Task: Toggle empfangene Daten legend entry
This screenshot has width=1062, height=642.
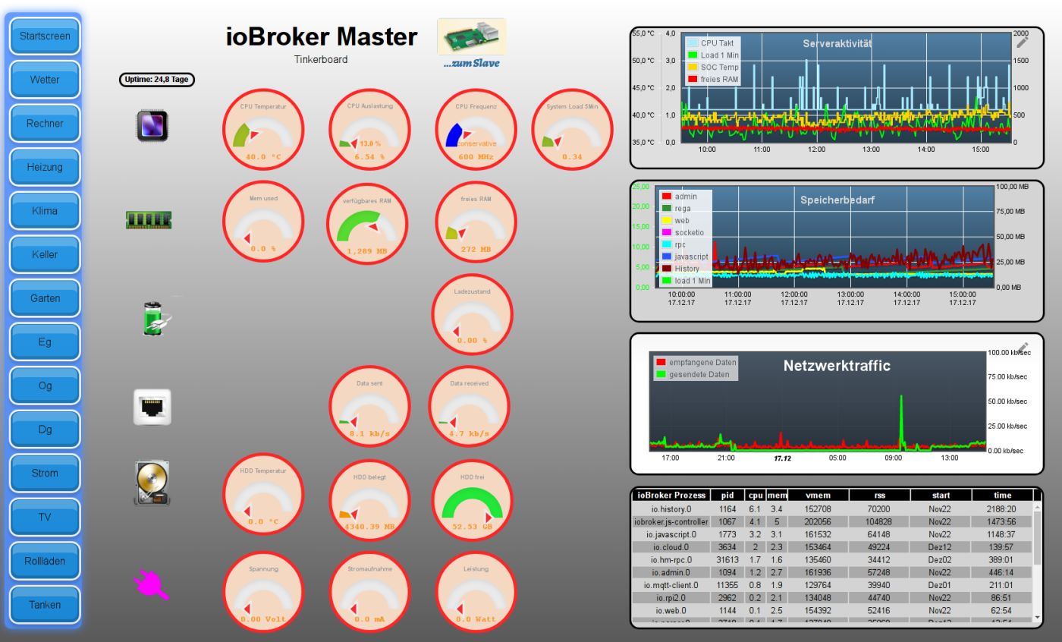Action: tap(696, 363)
